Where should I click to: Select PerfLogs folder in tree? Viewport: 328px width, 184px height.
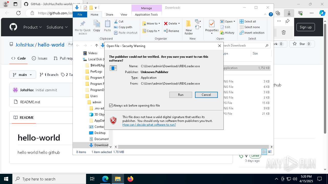(x=96, y=72)
